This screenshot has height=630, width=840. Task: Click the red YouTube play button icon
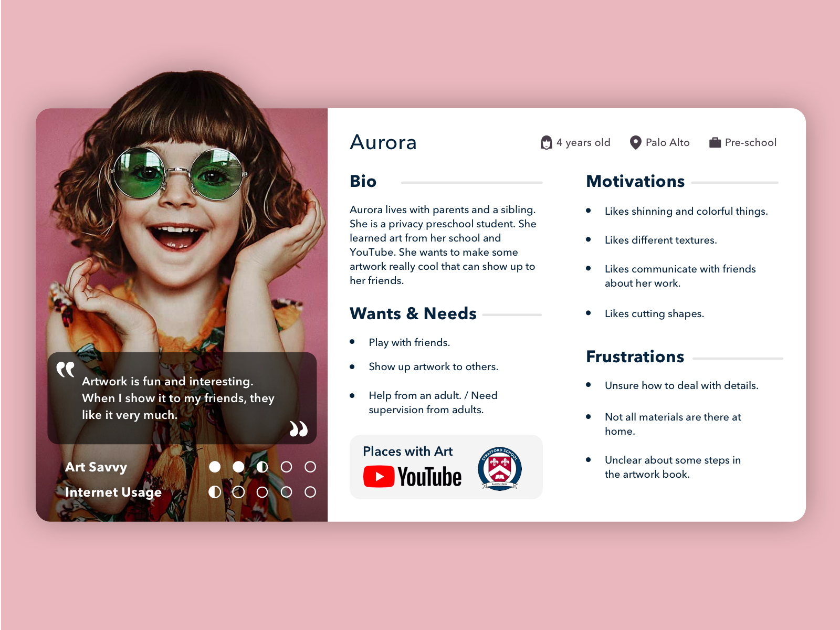click(x=380, y=476)
